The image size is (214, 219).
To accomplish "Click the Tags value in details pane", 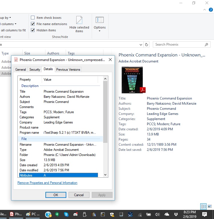I will tap(163, 124).
